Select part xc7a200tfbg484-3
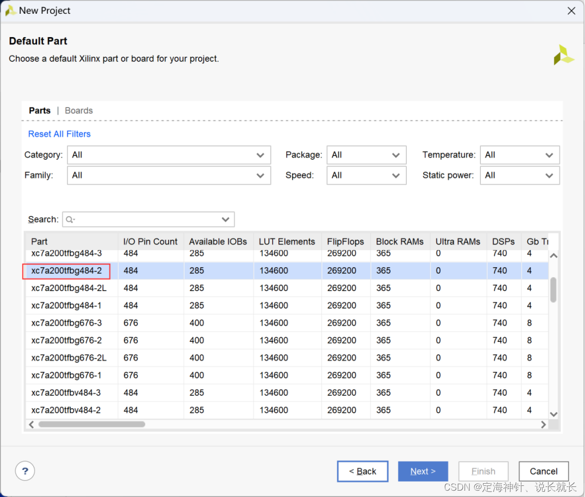Image resolution: width=585 pixels, height=497 pixels. (x=67, y=254)
